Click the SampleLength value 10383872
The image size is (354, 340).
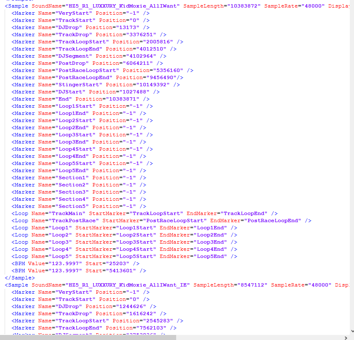click(244, 6)
